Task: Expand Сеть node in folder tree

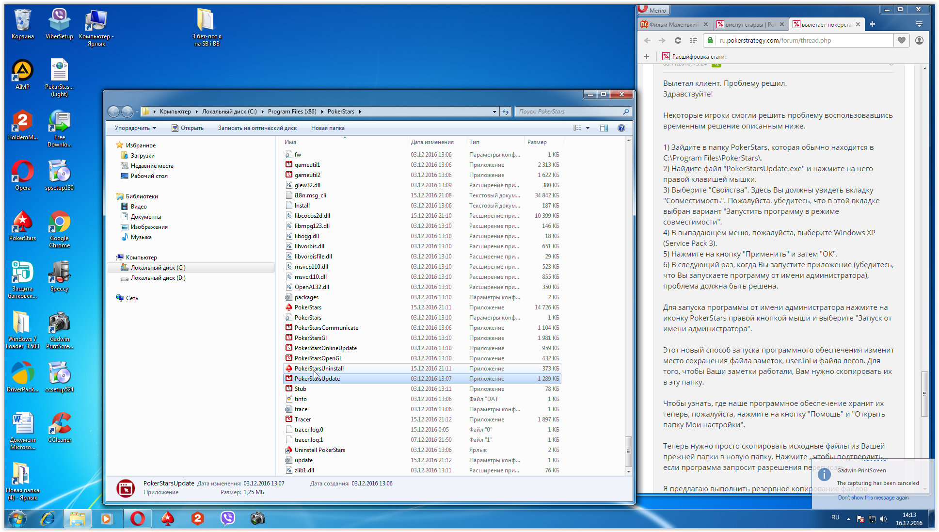Action: 113,297
